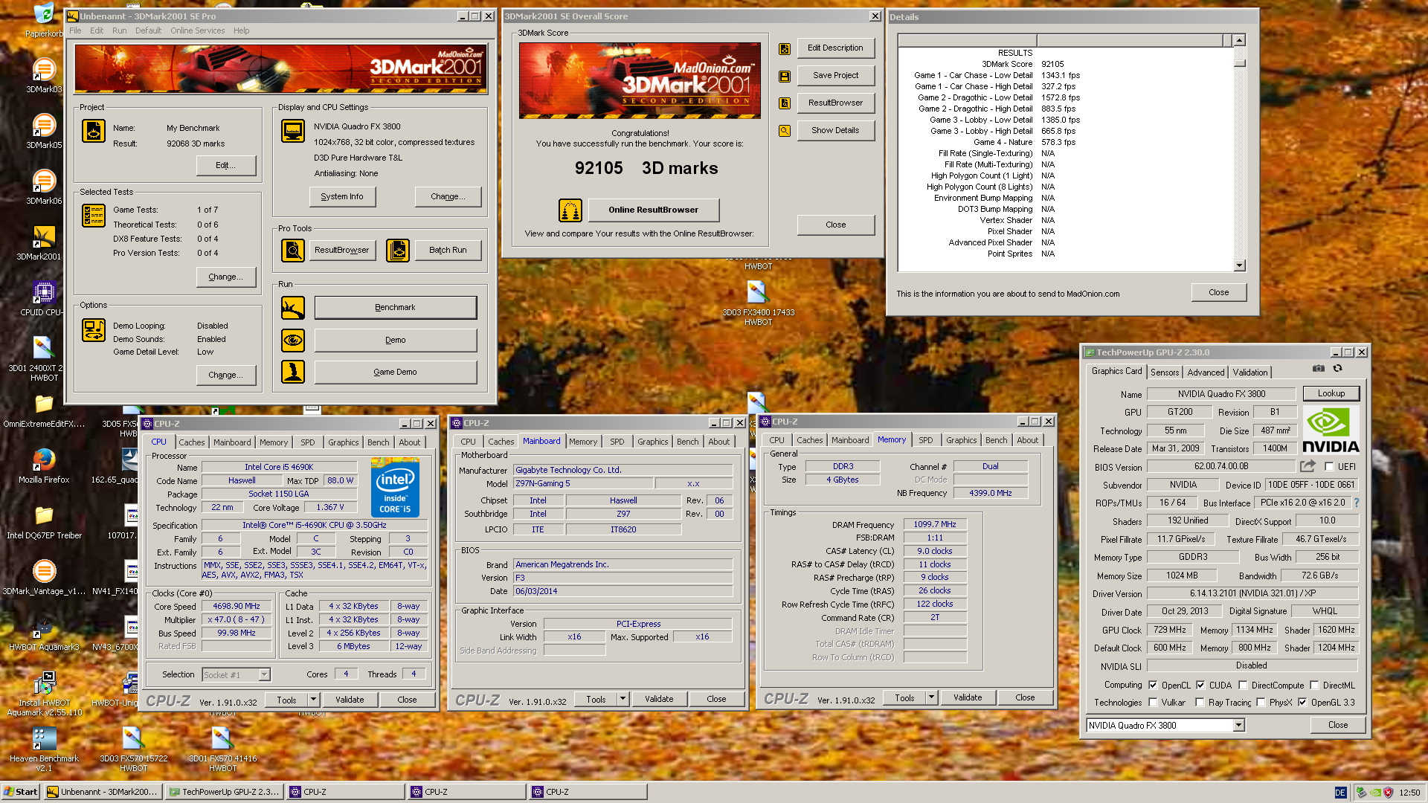Click the System Info button
Screen dimensions: 1428x803
point(342,197)
